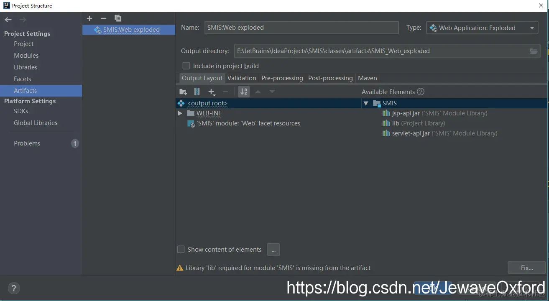Close the Project Structure dialog
Screen dimensions: 549x301
coord(541,5)
